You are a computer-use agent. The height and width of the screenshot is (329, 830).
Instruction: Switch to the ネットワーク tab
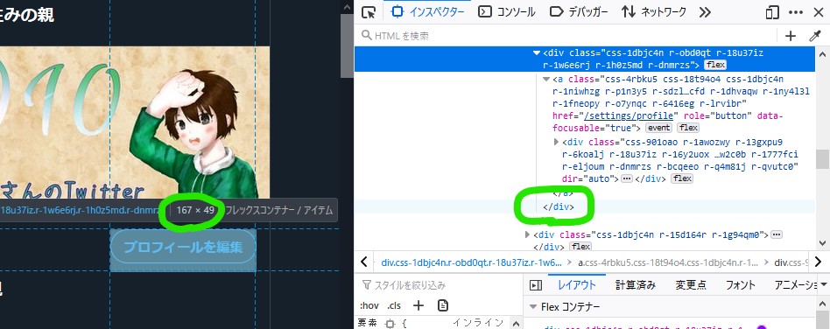pyautogui.click(x=654, y=11)
